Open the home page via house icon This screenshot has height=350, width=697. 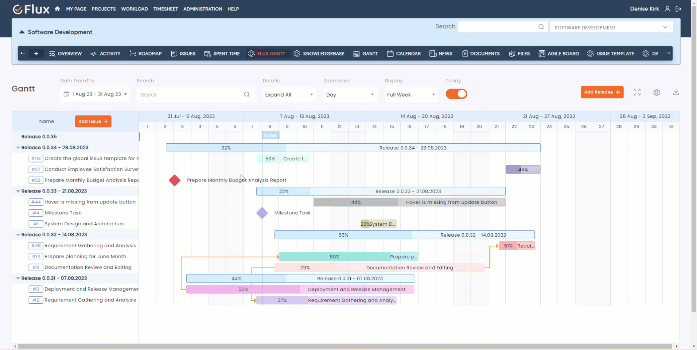(57, 9)
